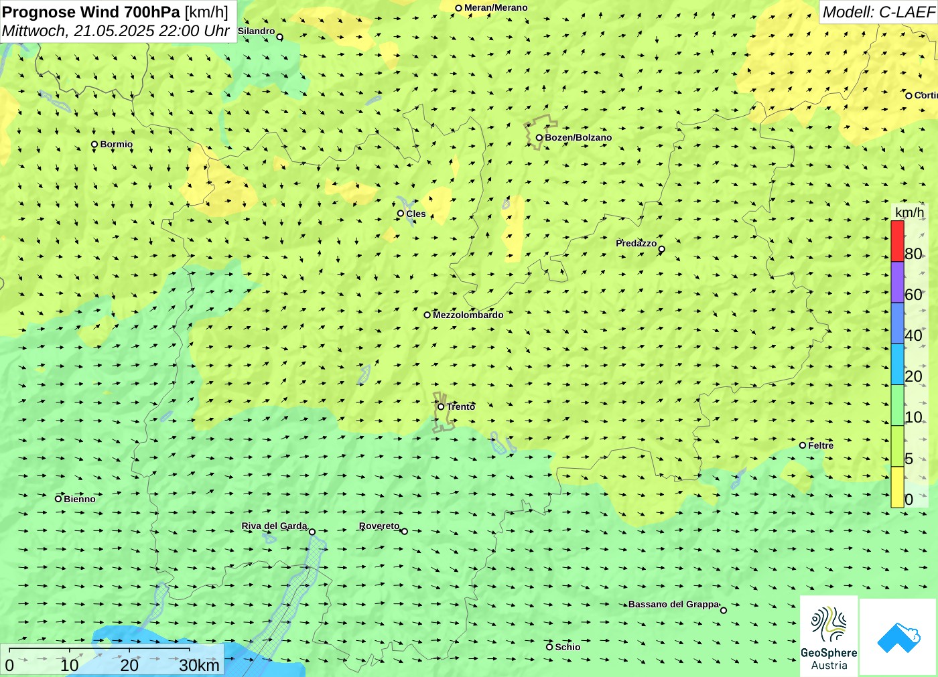Click the Mezzolombardo city marker
Image resolution: width=938 pixels, height=677 pixels.
tap(427, 315)
